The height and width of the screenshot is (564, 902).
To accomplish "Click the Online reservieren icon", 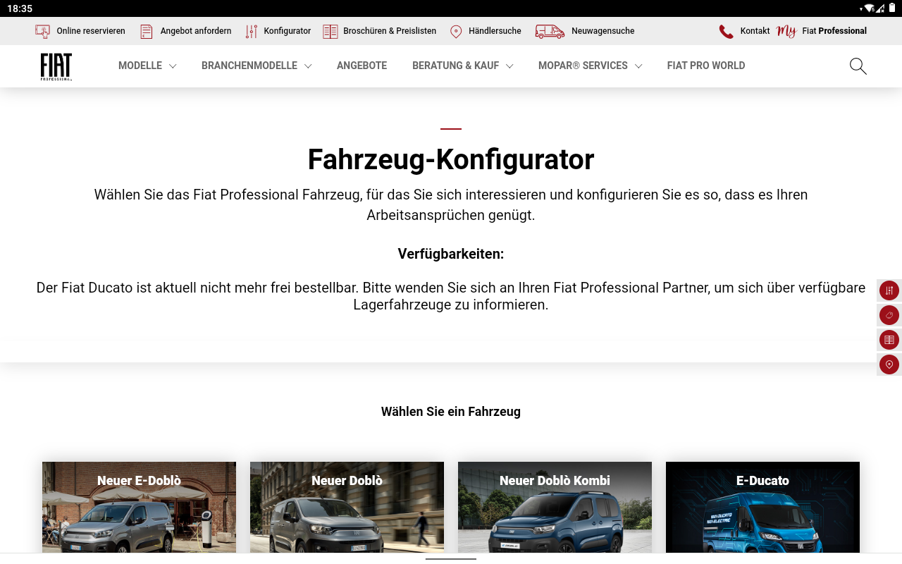I will (x=43, y=31).
